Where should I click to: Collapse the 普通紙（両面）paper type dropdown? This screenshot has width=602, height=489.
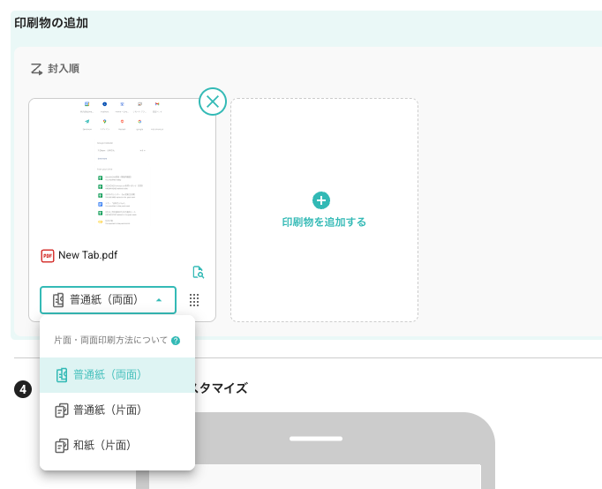pyautogui.click(x=108, y=300)
